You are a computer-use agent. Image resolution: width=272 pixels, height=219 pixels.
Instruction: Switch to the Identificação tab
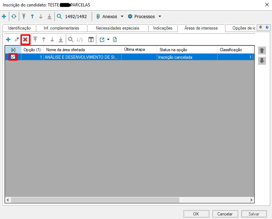point(20,28)
